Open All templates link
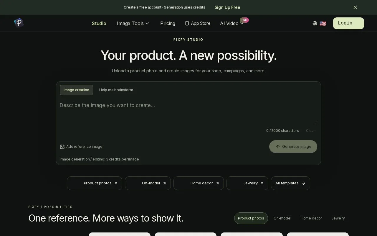This screenshot has width=377, height=236. pyautogui.click(x=290, y=183)
